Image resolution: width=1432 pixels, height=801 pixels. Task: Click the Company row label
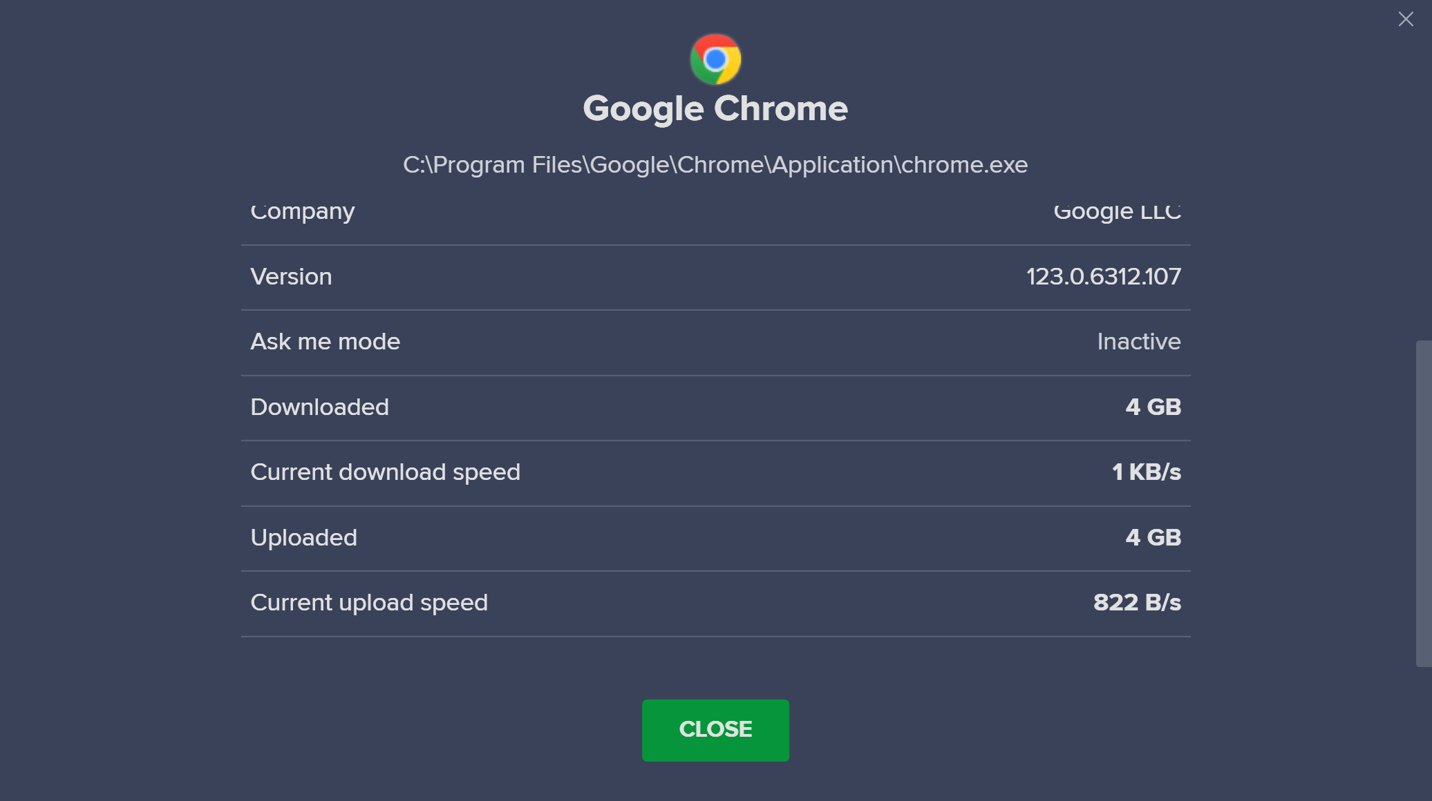tap(302, 212)
